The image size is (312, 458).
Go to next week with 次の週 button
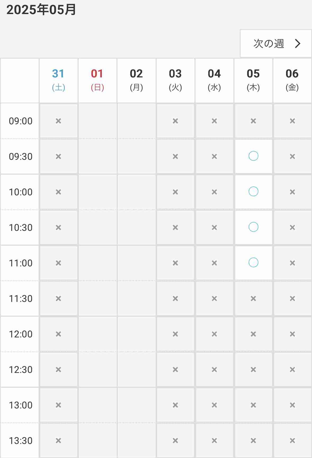tap(276, 43)
